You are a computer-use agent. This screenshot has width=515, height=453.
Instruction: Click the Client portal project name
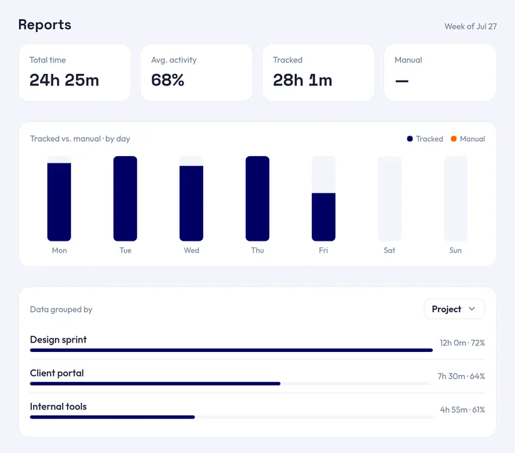pos(57,373)
